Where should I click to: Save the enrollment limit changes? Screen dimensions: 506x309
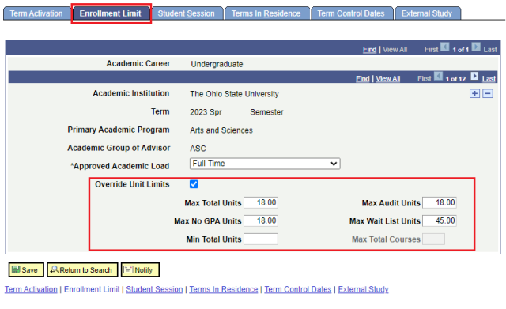[26, 269]
